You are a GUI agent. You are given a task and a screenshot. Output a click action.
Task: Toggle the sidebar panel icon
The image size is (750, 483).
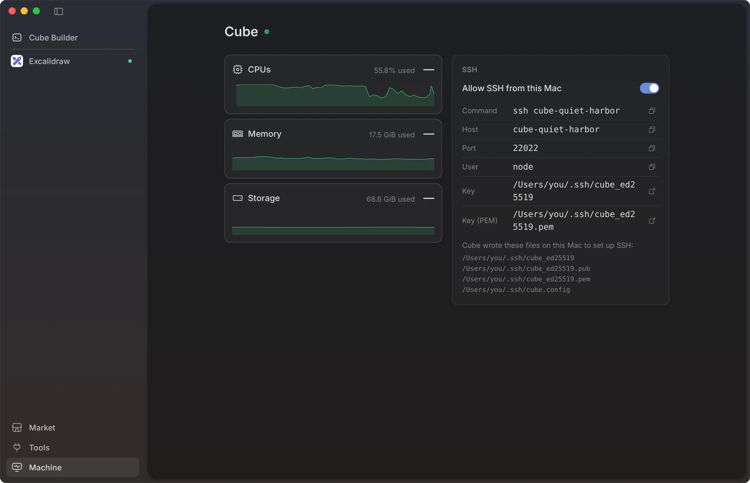click(58, 11)
